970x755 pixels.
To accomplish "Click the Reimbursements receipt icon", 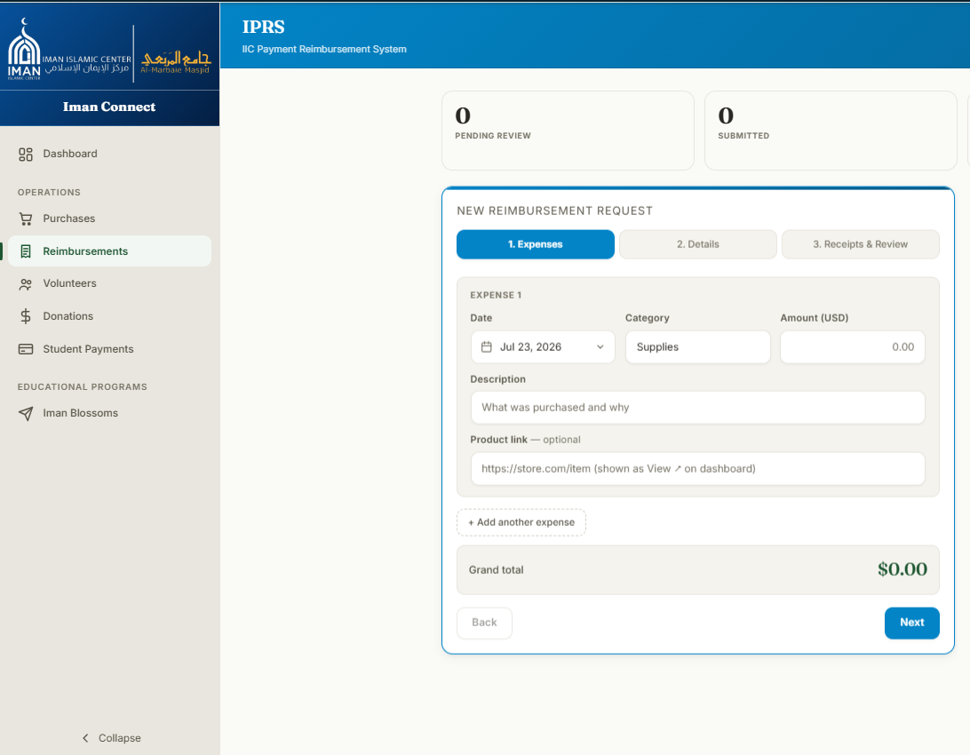I will pos(26,251).
